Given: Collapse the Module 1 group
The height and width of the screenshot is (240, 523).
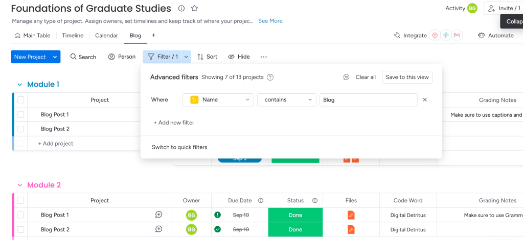Looking at the screenshot, I should [x=20, y=85].
